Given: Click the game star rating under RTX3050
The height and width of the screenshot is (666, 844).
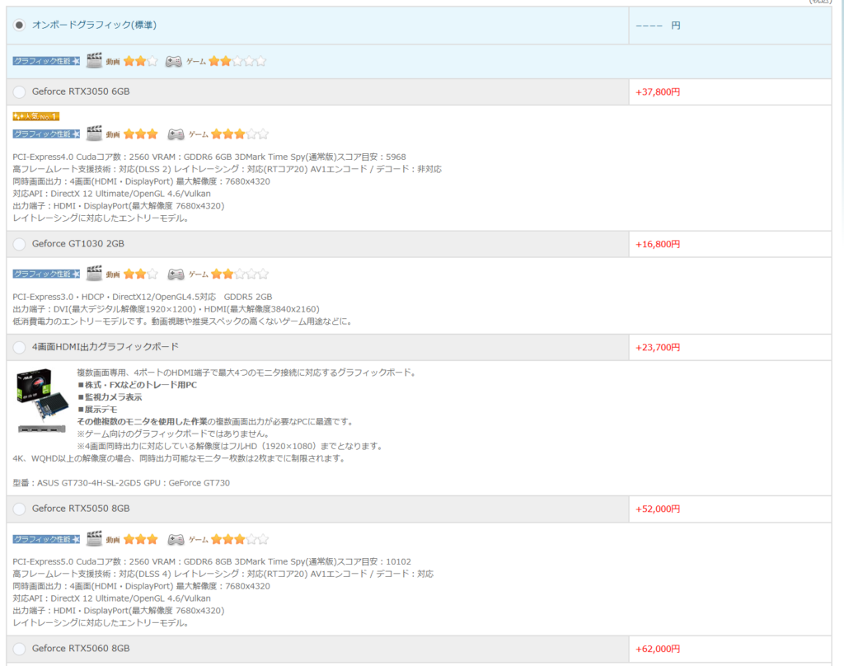Looking at the screenshot, I should tap(239, 134).
